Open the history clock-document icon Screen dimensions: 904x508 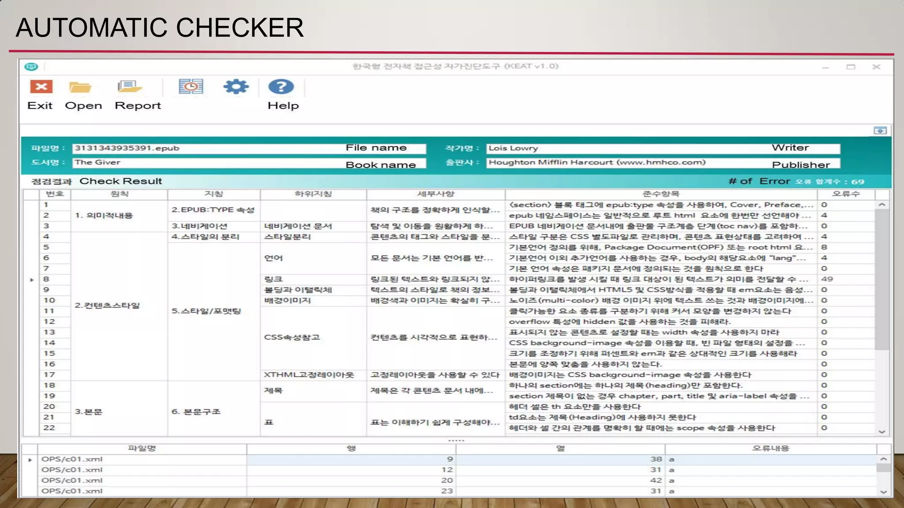pyautogui.click(x=191, y=86)
